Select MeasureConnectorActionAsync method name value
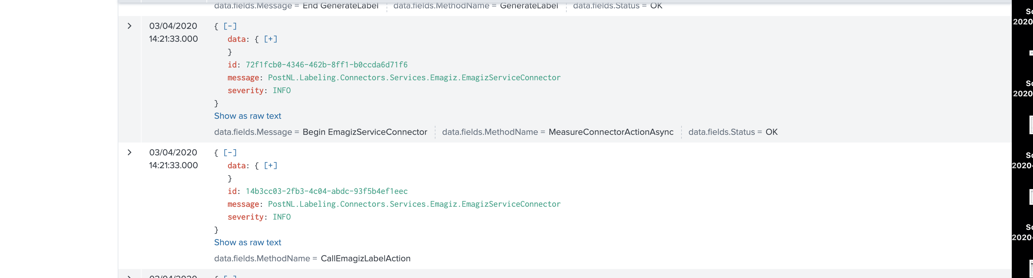Screen dimensions: 1033x278 coord(611,132)
